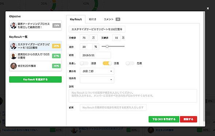Click the 29% objective progress badge
This screenshot has height=136, width=215.
click(x=56, y=26)
